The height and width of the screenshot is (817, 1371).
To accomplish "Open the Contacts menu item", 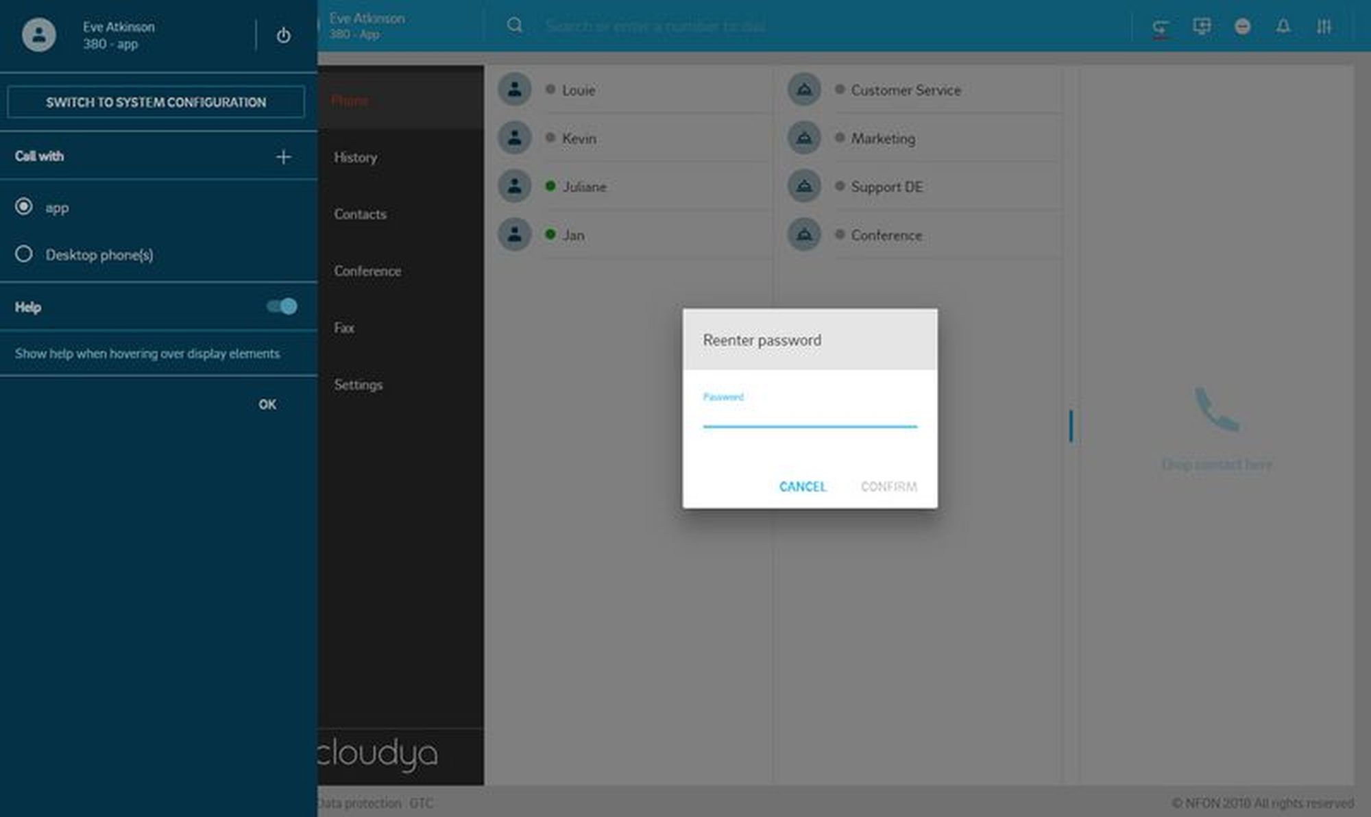I will click(361, 215).
